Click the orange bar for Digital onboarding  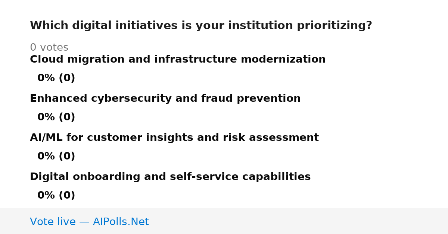coord(30,196)
